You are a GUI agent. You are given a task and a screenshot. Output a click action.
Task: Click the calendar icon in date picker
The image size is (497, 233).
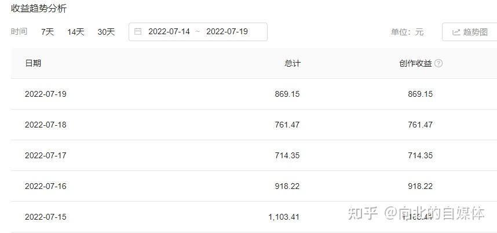[x=138, y=32]
